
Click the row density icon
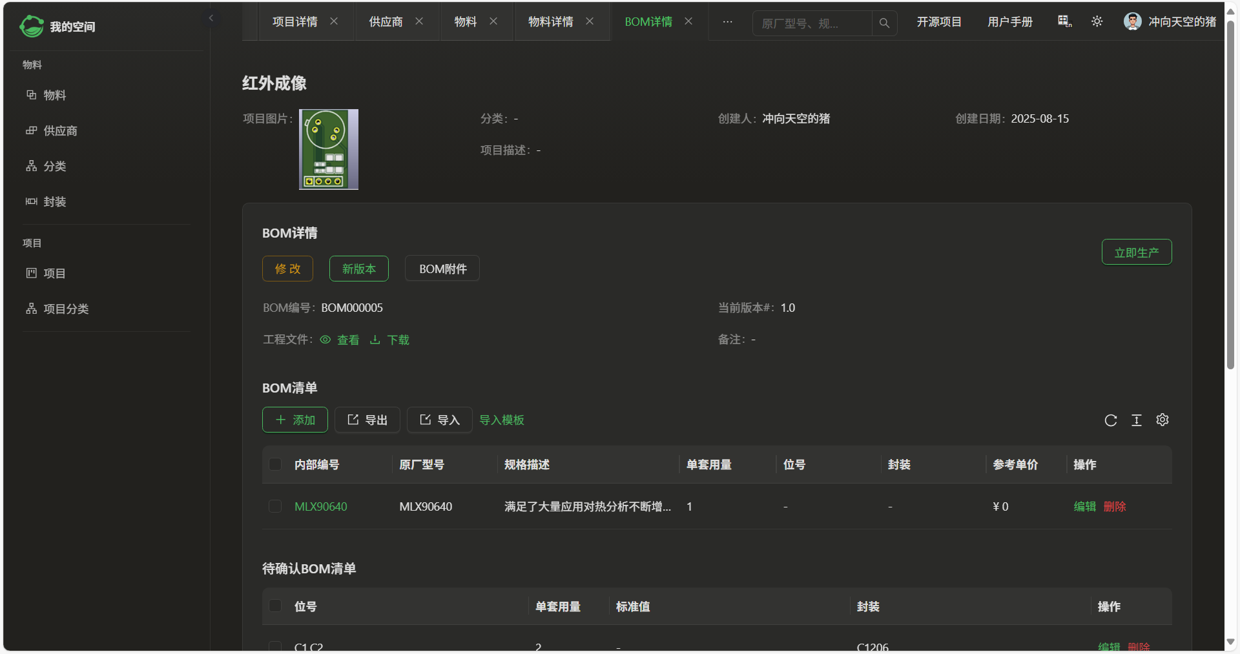click(1136, 420)
